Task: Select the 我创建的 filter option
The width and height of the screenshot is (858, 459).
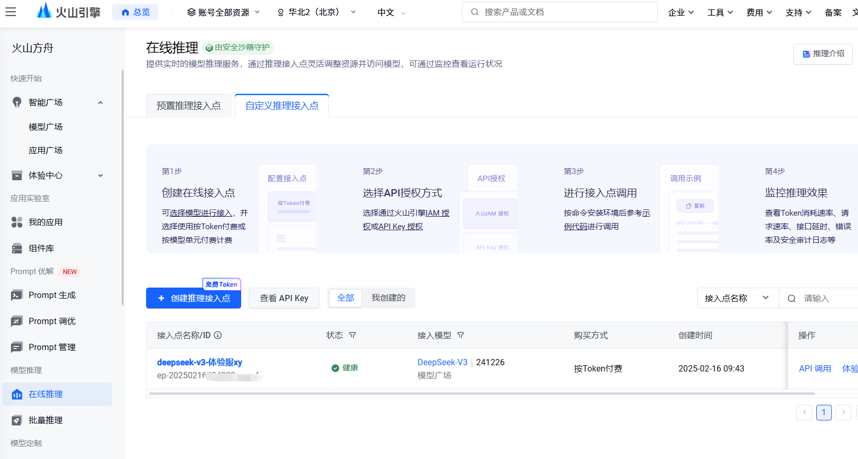Action: pyautogui.click(x=388, y=297)
